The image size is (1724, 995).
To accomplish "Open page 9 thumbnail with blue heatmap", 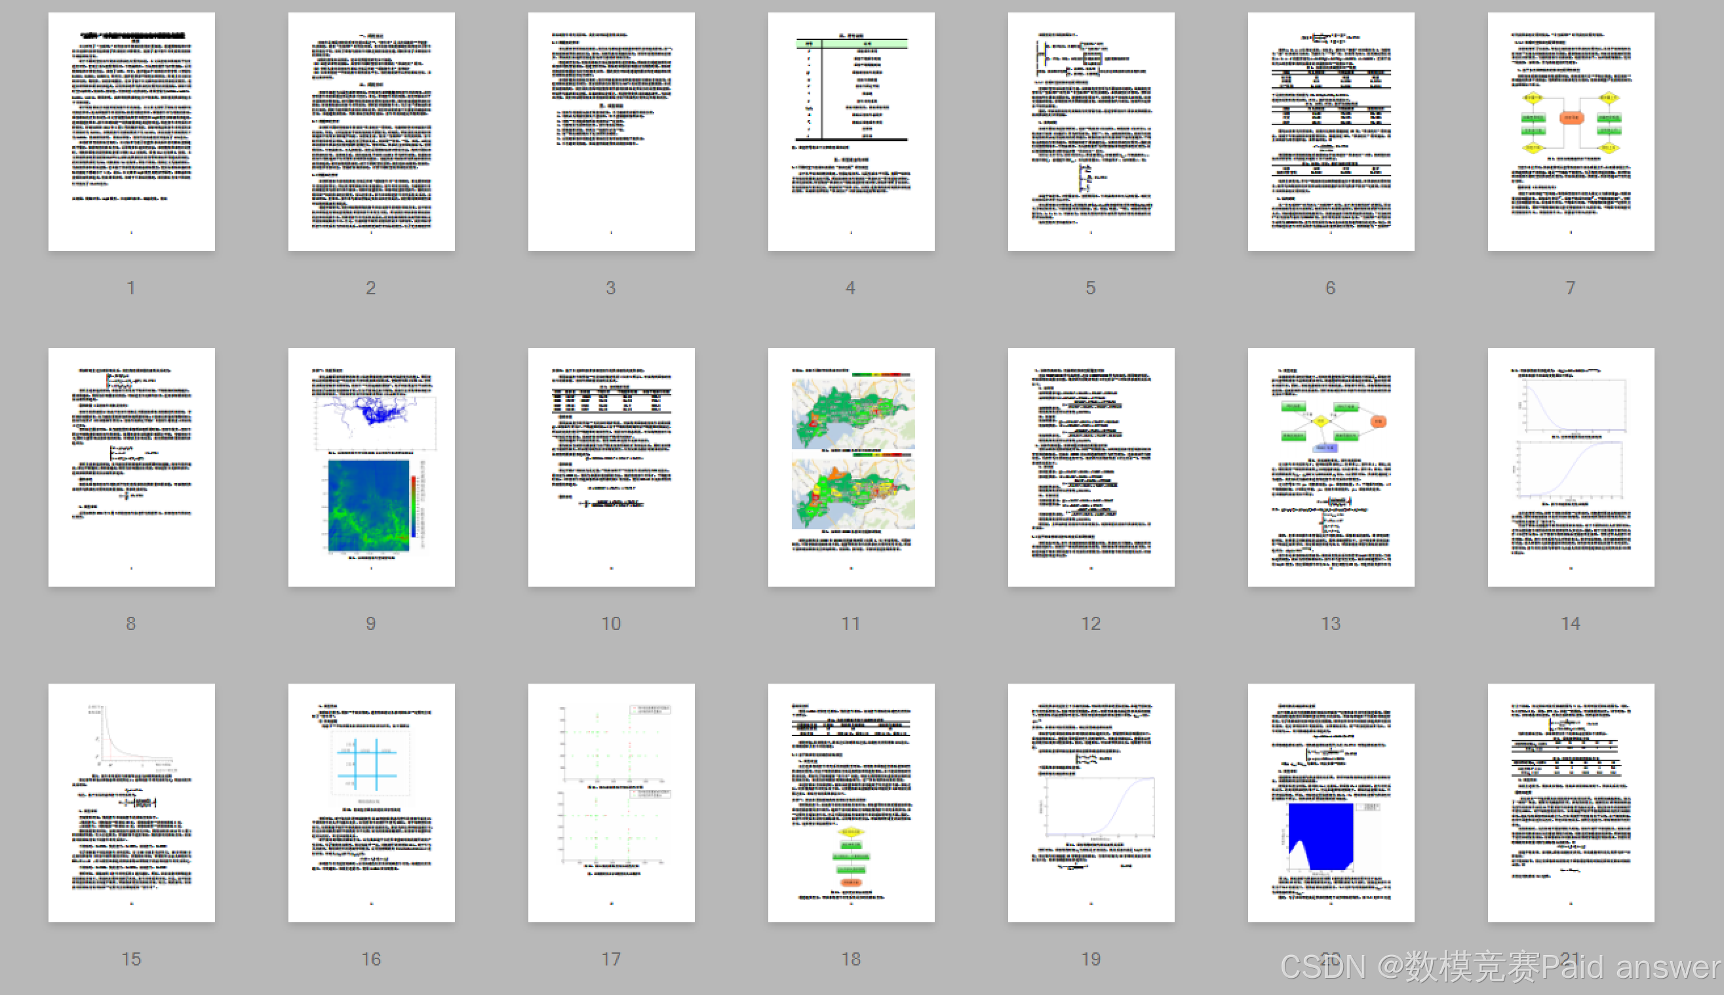I will [x=371, y=467].
